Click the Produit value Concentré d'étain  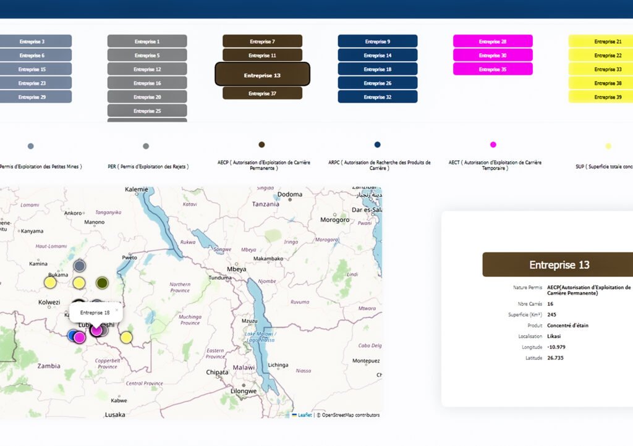tap(567, 326)
